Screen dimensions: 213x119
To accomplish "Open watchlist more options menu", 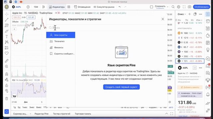I will [x=200, y=14].
